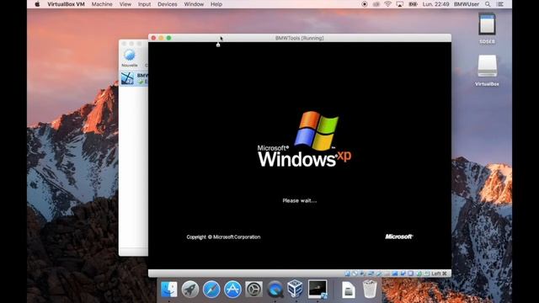Open Spotlight search magnifier
The image size is (539, 303).
click(x=488, y=4)
